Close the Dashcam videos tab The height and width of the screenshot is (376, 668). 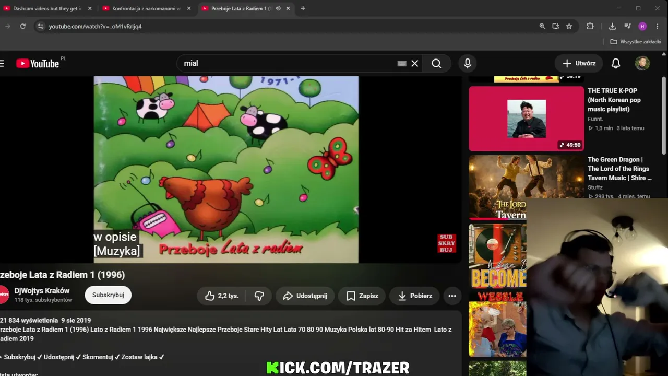90,8
